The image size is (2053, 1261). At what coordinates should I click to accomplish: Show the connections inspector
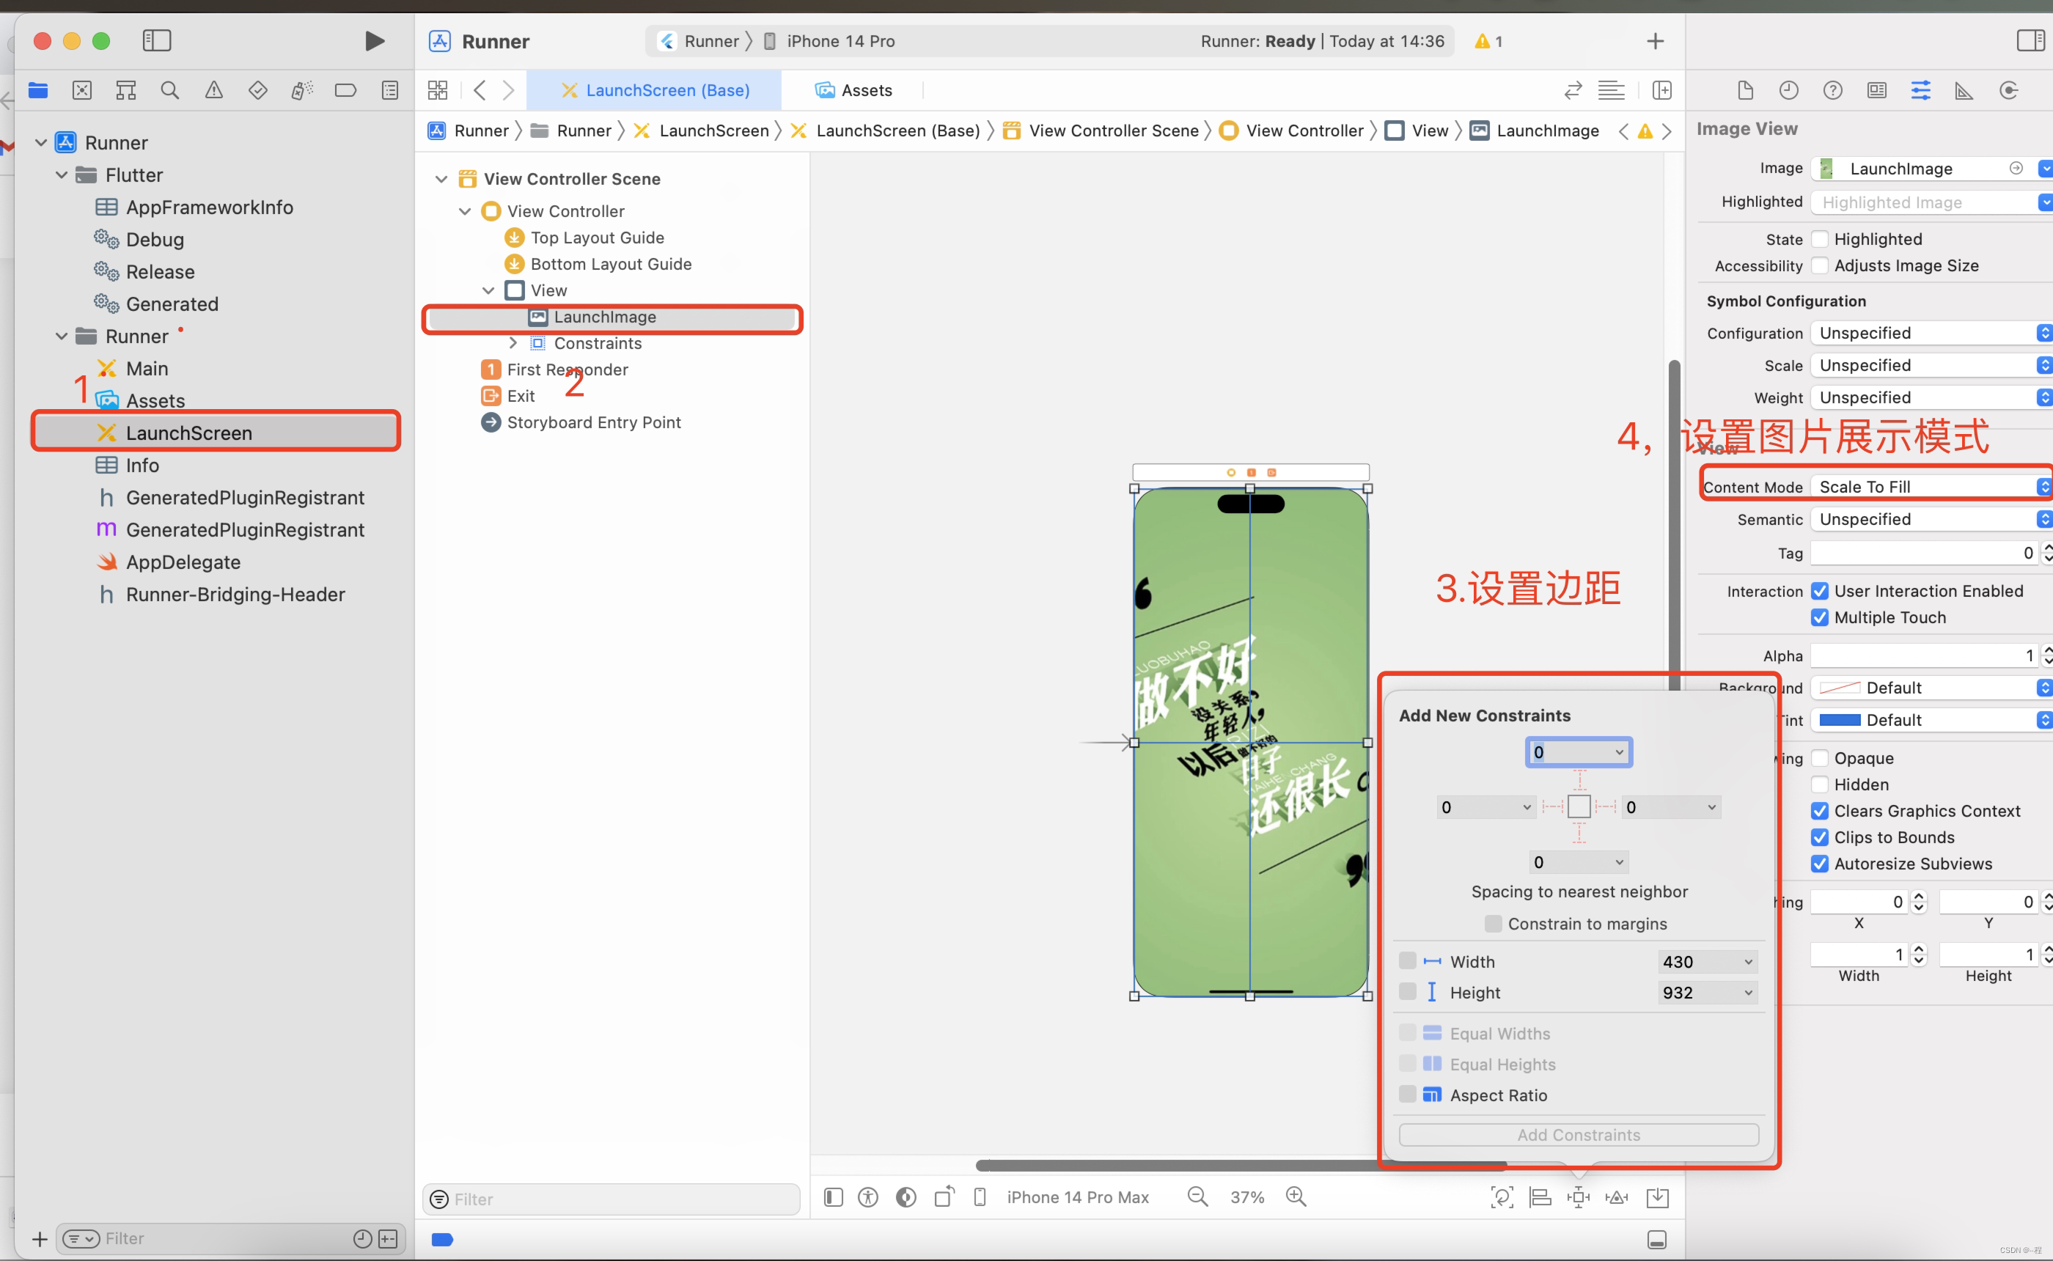point(2010,90)
